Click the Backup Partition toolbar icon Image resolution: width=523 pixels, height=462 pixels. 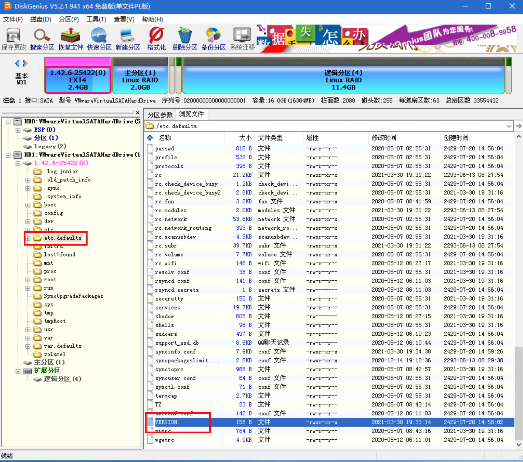[x=213, y=35]
